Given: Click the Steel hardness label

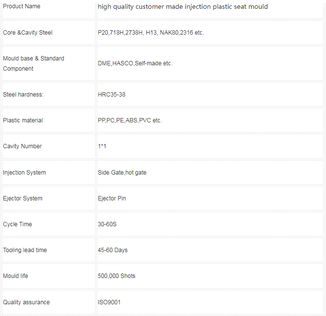Looking at the screenshot, I should point(23,95).
